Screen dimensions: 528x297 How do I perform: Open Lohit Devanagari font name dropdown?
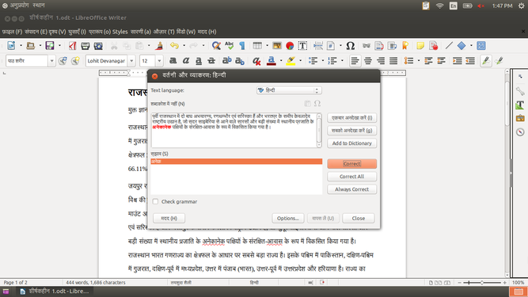click(x=131, y=61)
